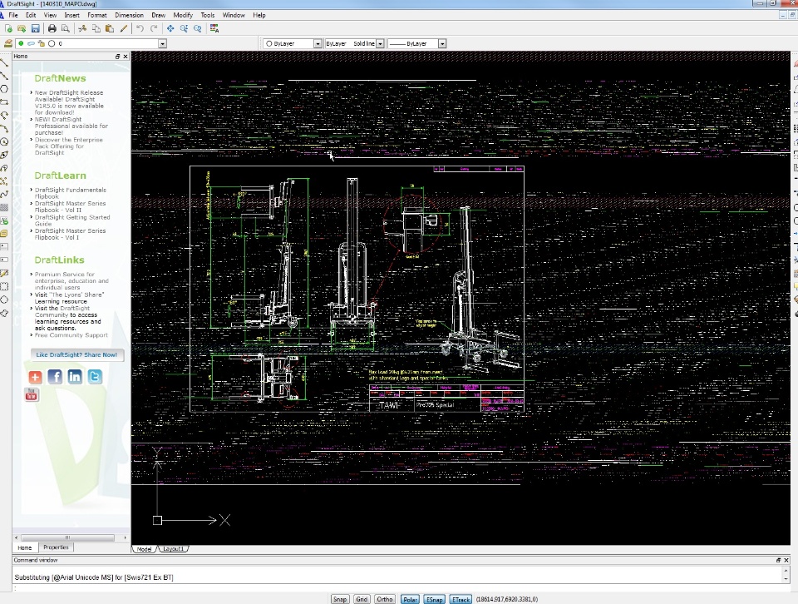
Task: Click the Save icon in the toolbar
Action: coord(35,28)
